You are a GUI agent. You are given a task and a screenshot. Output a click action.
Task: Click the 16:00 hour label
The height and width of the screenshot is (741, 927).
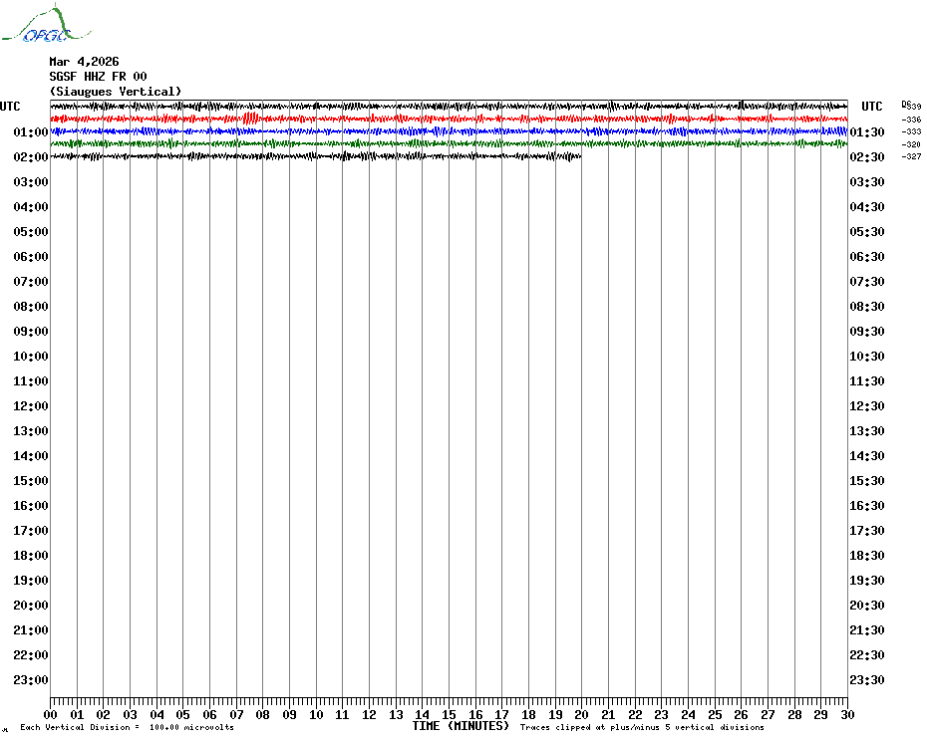31,505
